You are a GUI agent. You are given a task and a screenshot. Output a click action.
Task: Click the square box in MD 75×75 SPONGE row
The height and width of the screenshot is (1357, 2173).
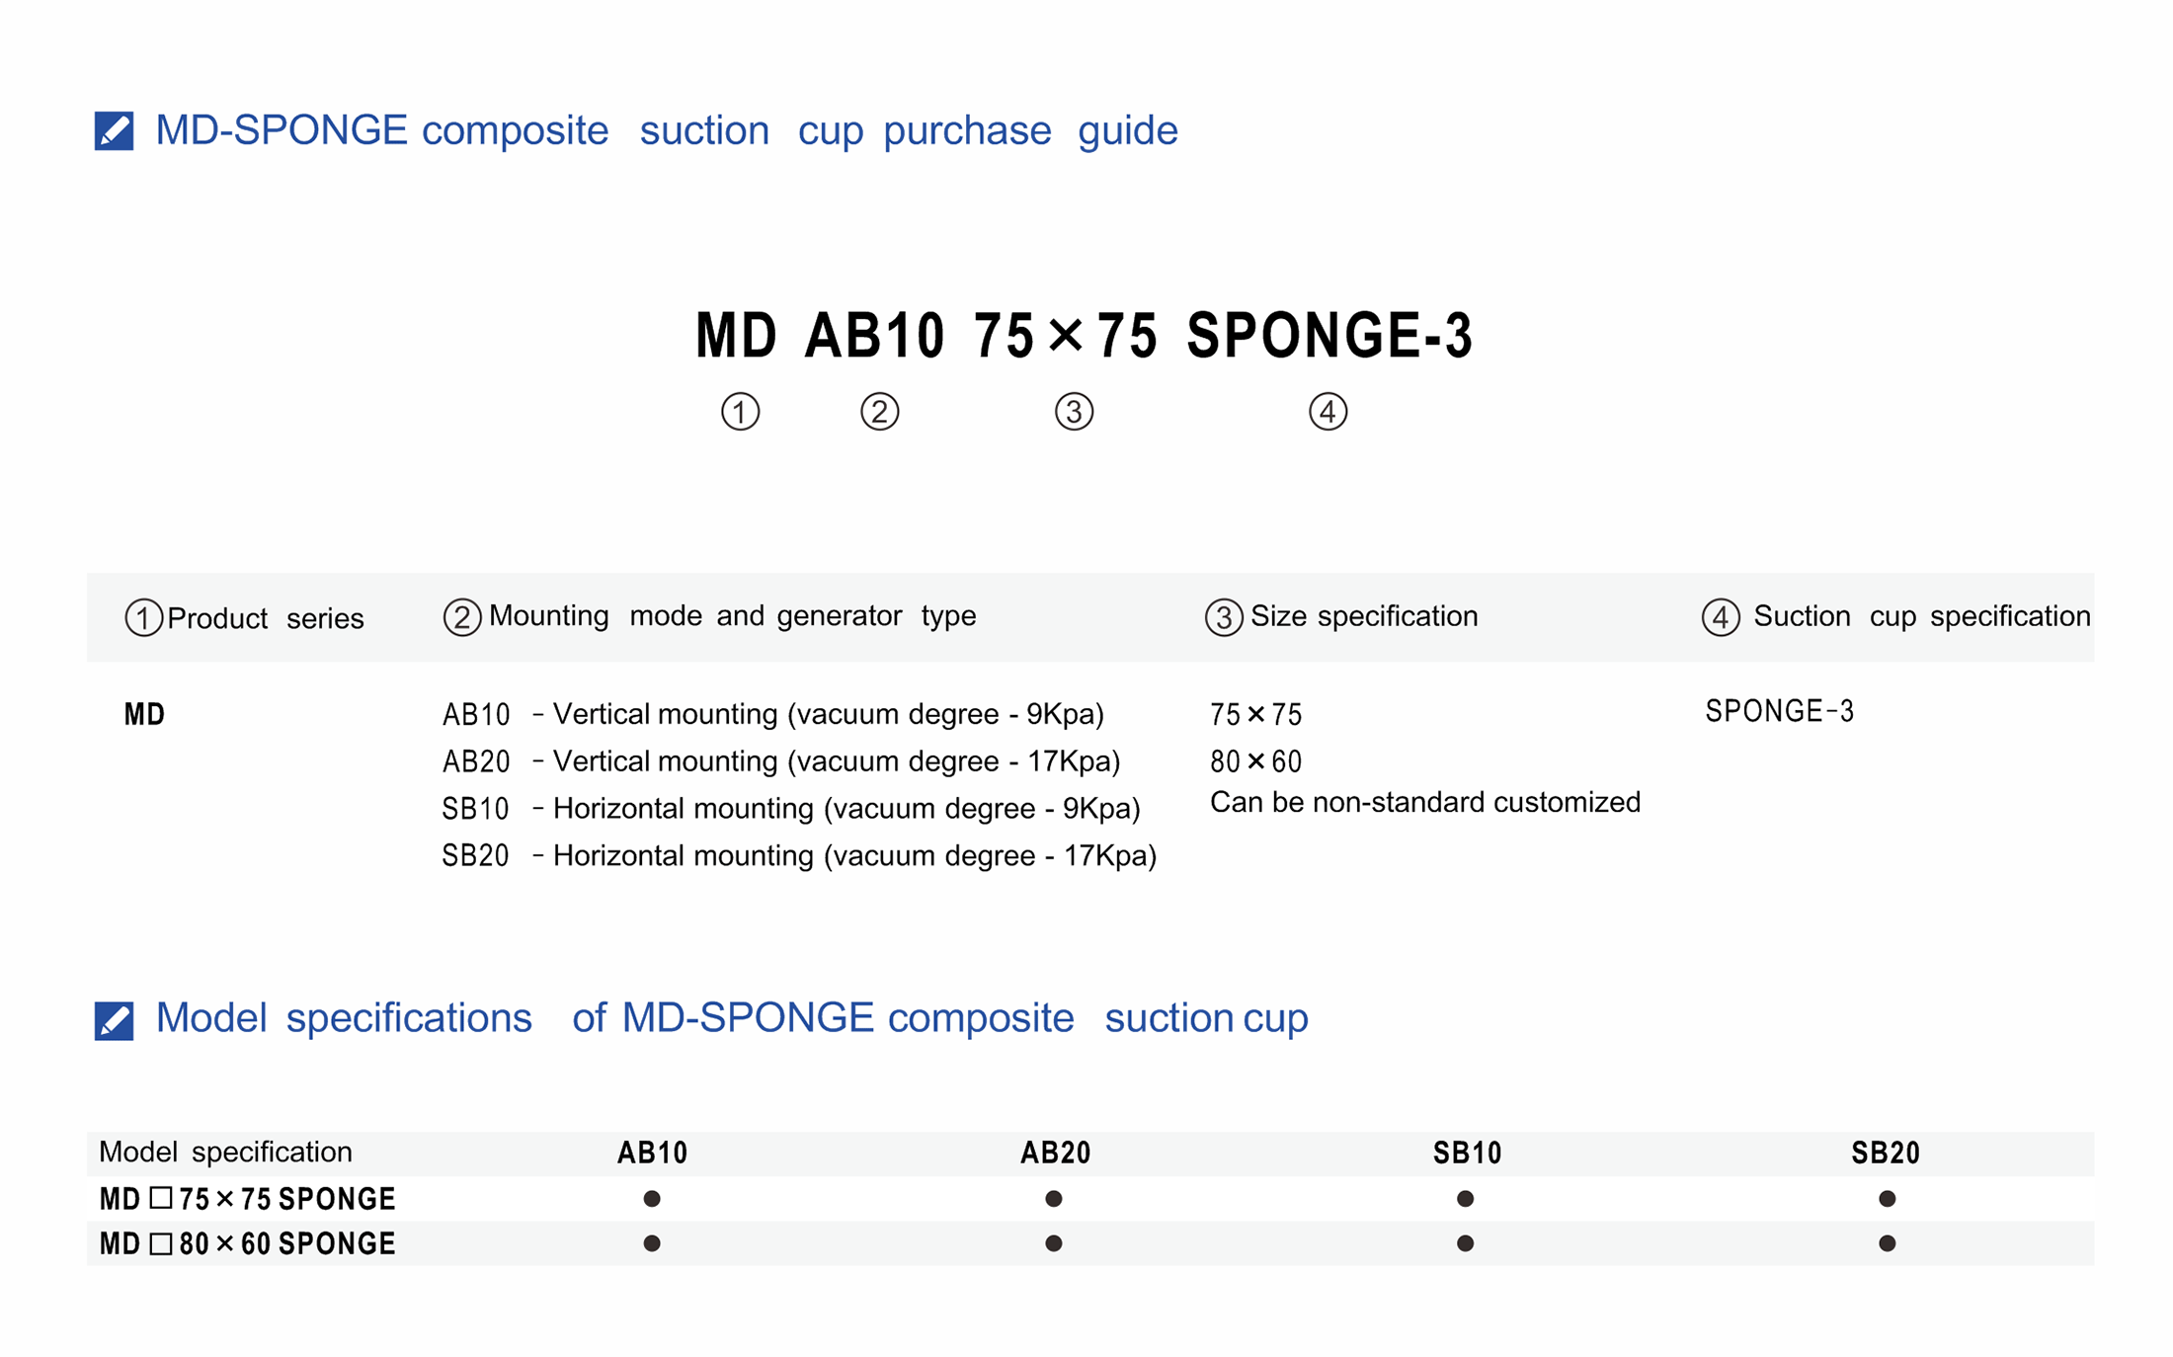[161, 1198]
